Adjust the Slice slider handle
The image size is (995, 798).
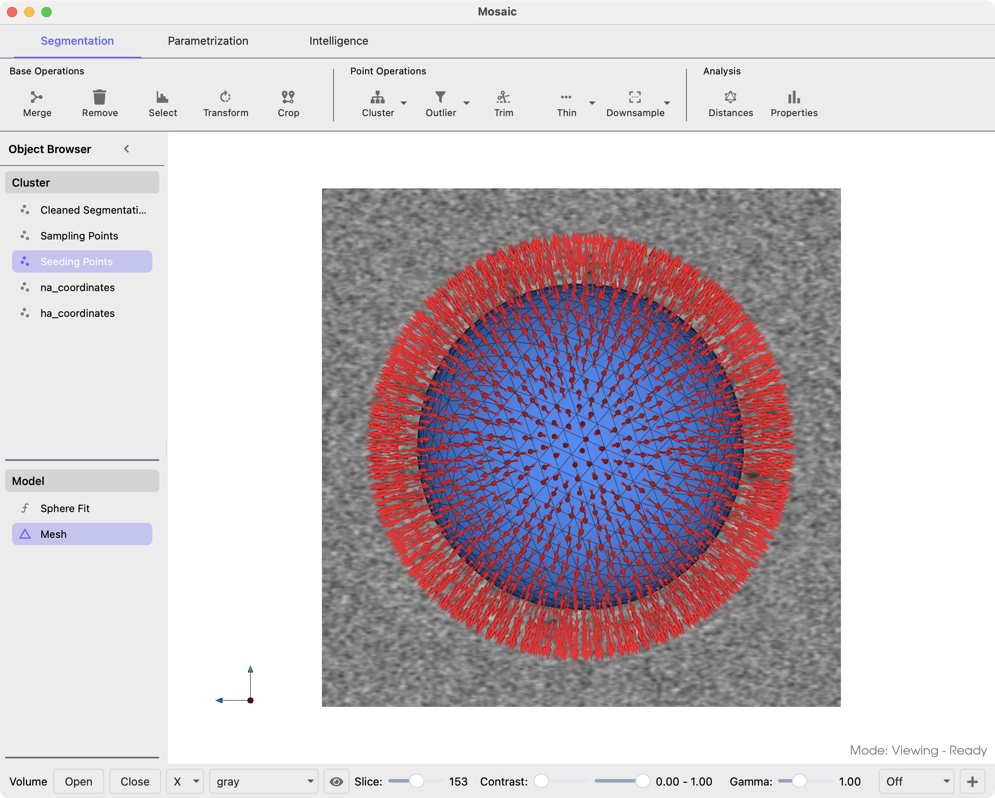pyautogui.click(x=416, y=781)
